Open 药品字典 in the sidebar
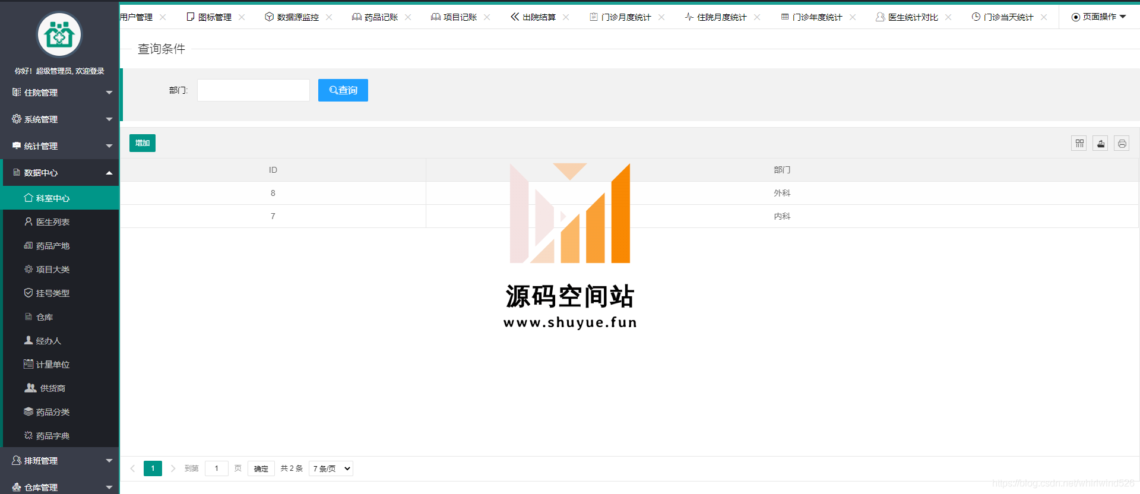This screenshot has width=1140, height=494. pyautogui.click(x=52, y=436)
